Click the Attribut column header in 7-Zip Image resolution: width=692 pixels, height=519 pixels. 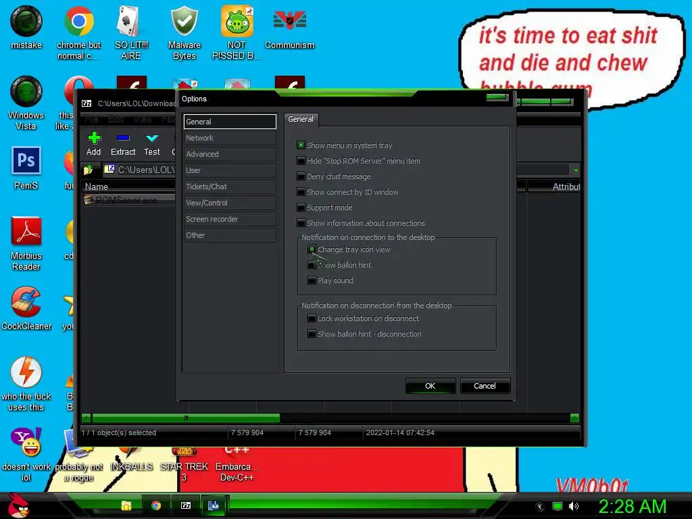[554, 187]
